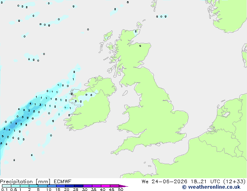Click the 'ECMWF' model label
247x191 pixels.
click(63, 182)
